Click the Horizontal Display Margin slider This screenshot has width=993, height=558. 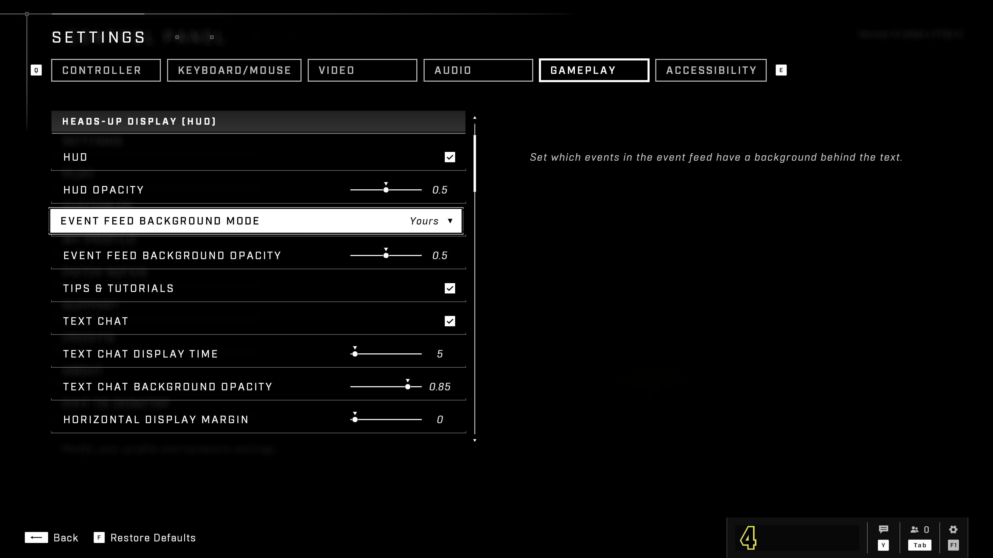386,419
